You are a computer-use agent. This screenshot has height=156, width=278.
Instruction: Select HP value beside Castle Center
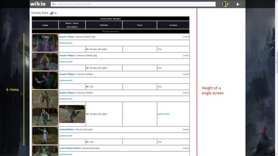[96, 114]
